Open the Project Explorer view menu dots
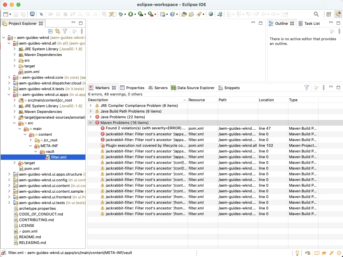The width and height of the screenshot is (343, 257). 82,31
